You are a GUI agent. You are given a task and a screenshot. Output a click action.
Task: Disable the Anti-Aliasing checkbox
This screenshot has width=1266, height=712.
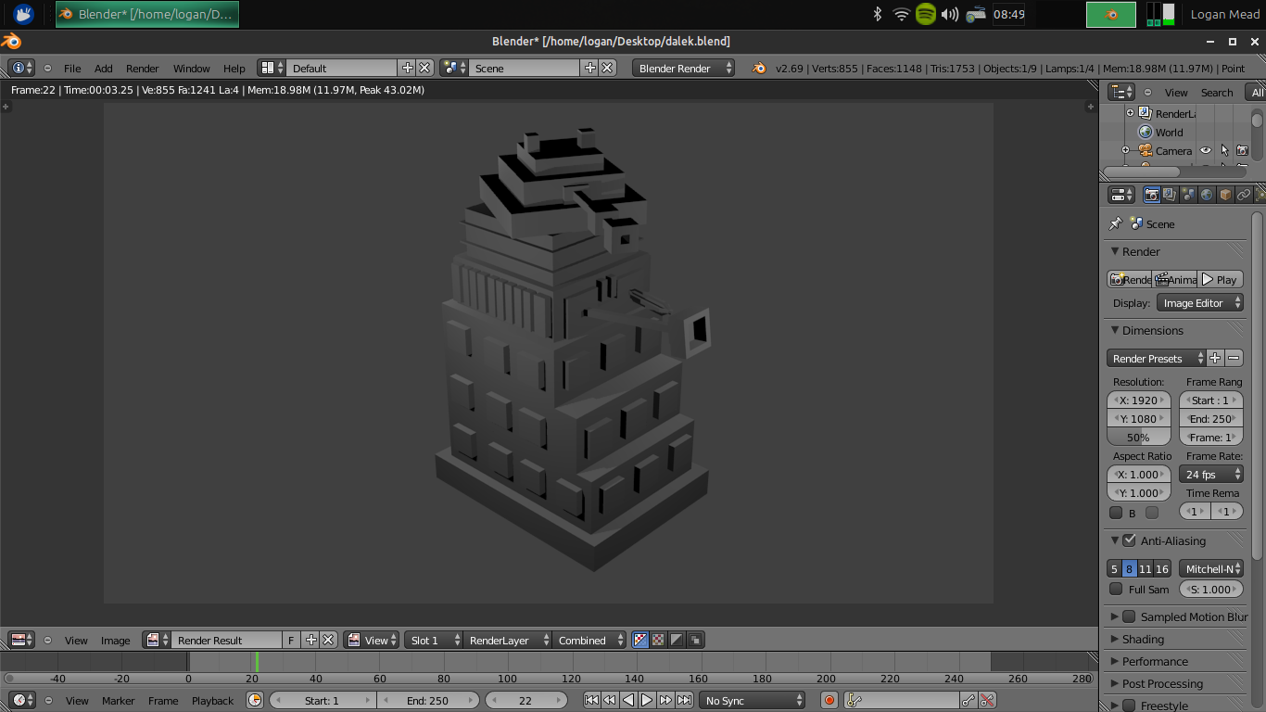coord(1127,540)
